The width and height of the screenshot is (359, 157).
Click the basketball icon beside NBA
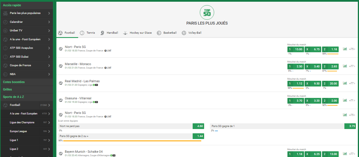[5, 74]
